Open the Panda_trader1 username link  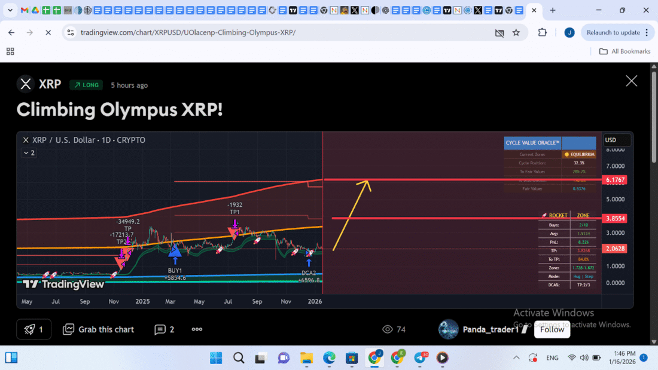tap(491, 329)
